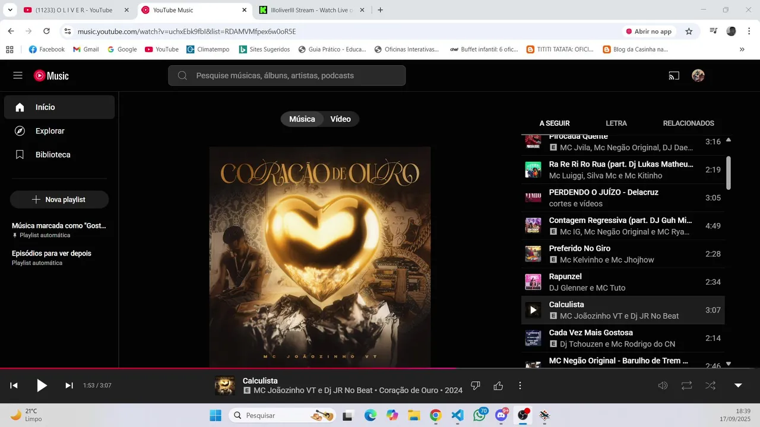Open the Gmail bookmark
The height and width of the screenshot is (427, 760).
(x=86, y=49)
